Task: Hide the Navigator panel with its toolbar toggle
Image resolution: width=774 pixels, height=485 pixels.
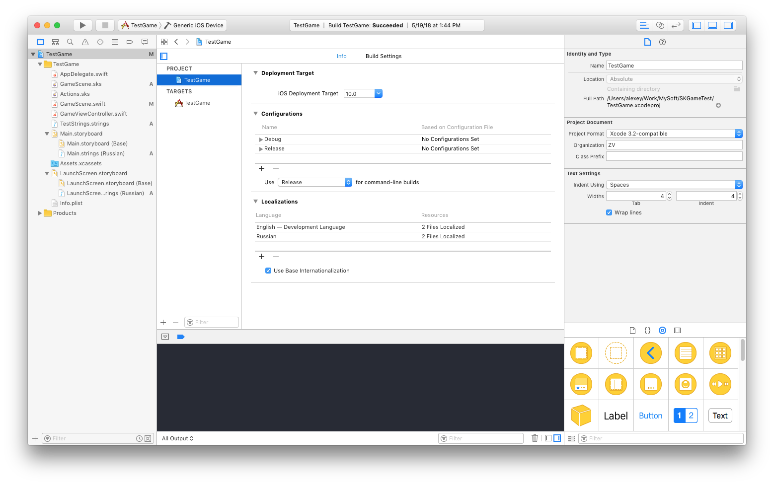Action: point(696,25)
